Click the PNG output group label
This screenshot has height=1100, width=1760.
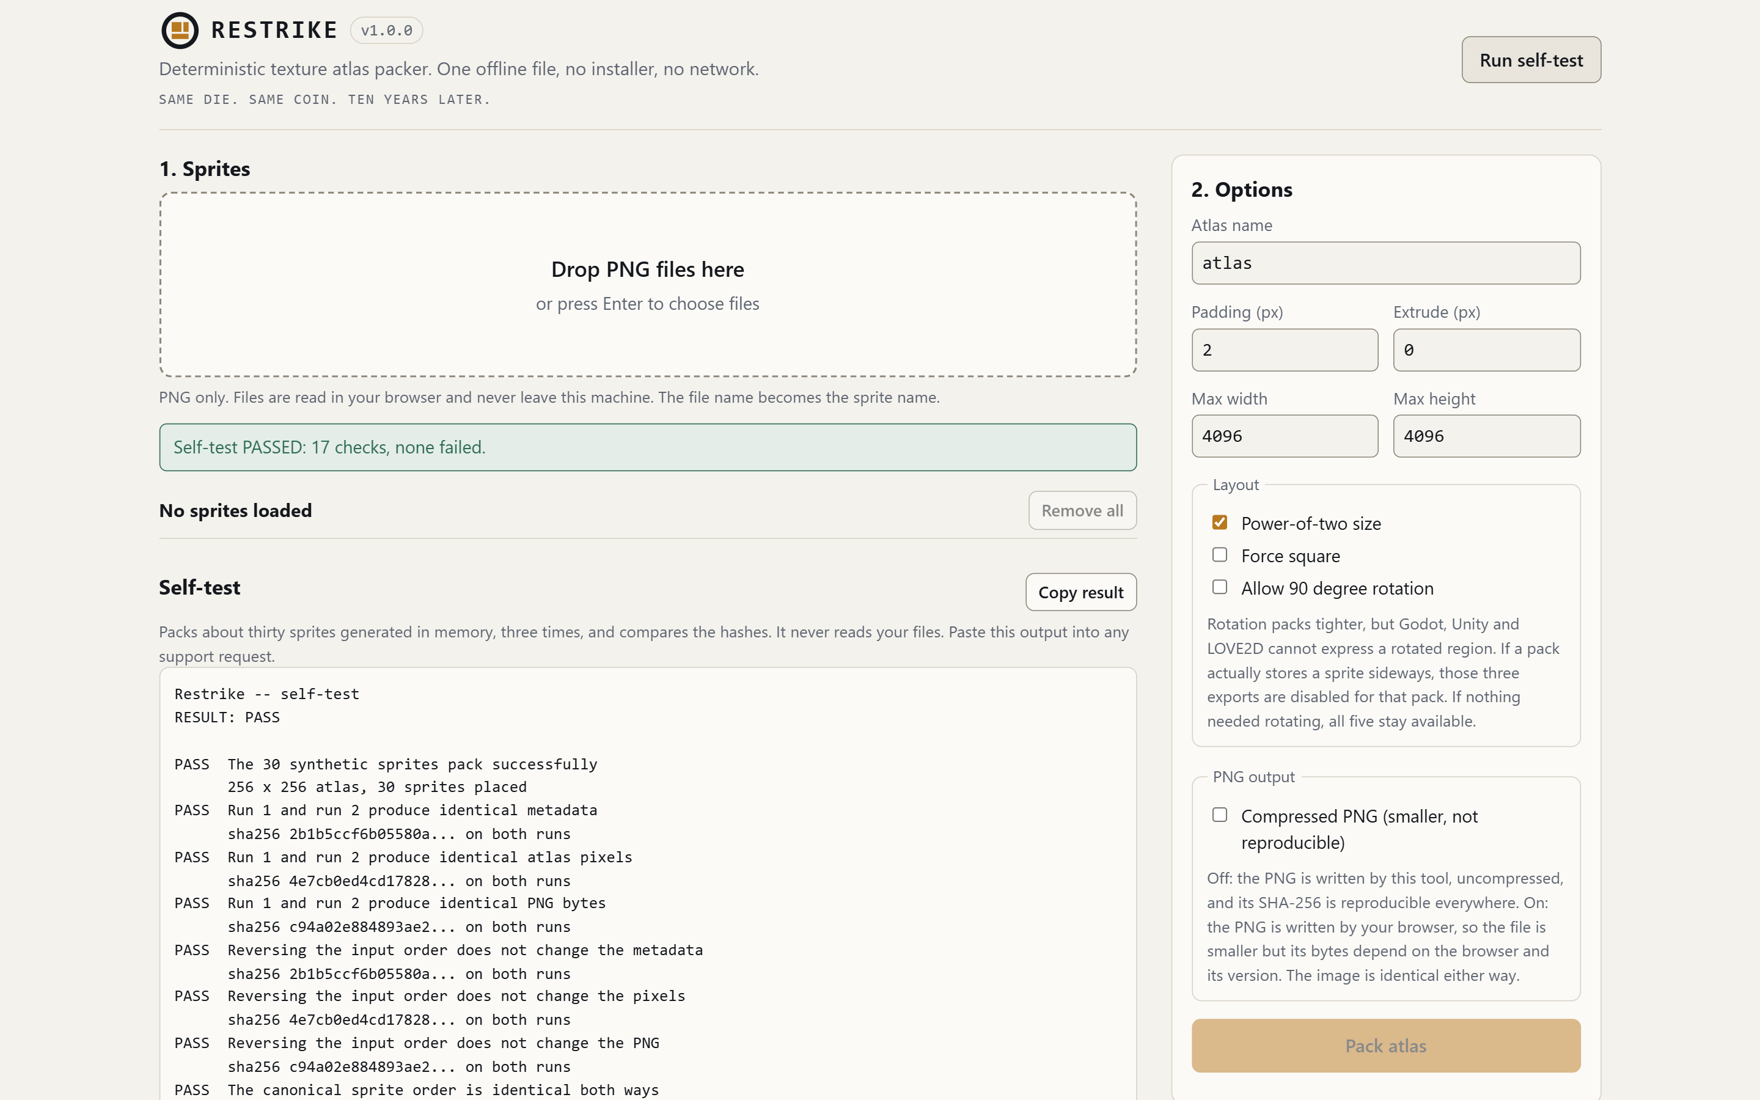(x=1253, y=777)
